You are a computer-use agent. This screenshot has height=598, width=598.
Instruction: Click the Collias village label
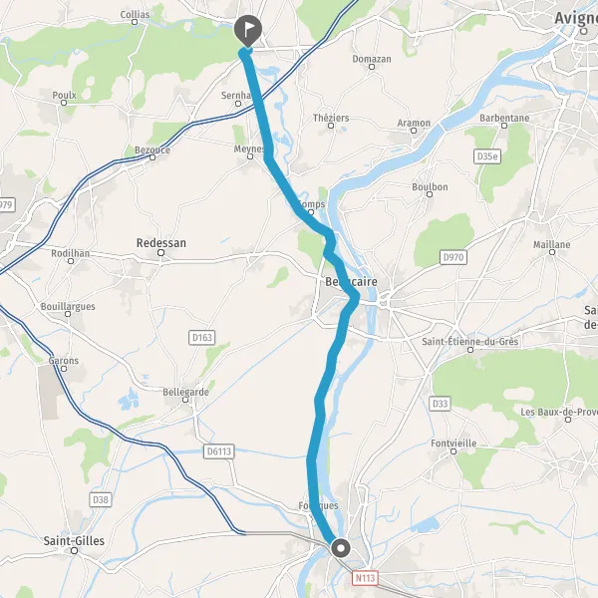coord(135,15)
